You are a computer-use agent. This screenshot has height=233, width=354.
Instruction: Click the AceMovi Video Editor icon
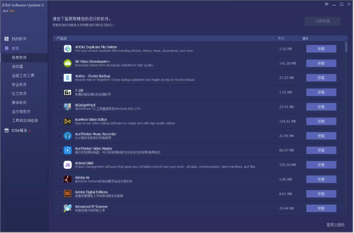point(67,121)
